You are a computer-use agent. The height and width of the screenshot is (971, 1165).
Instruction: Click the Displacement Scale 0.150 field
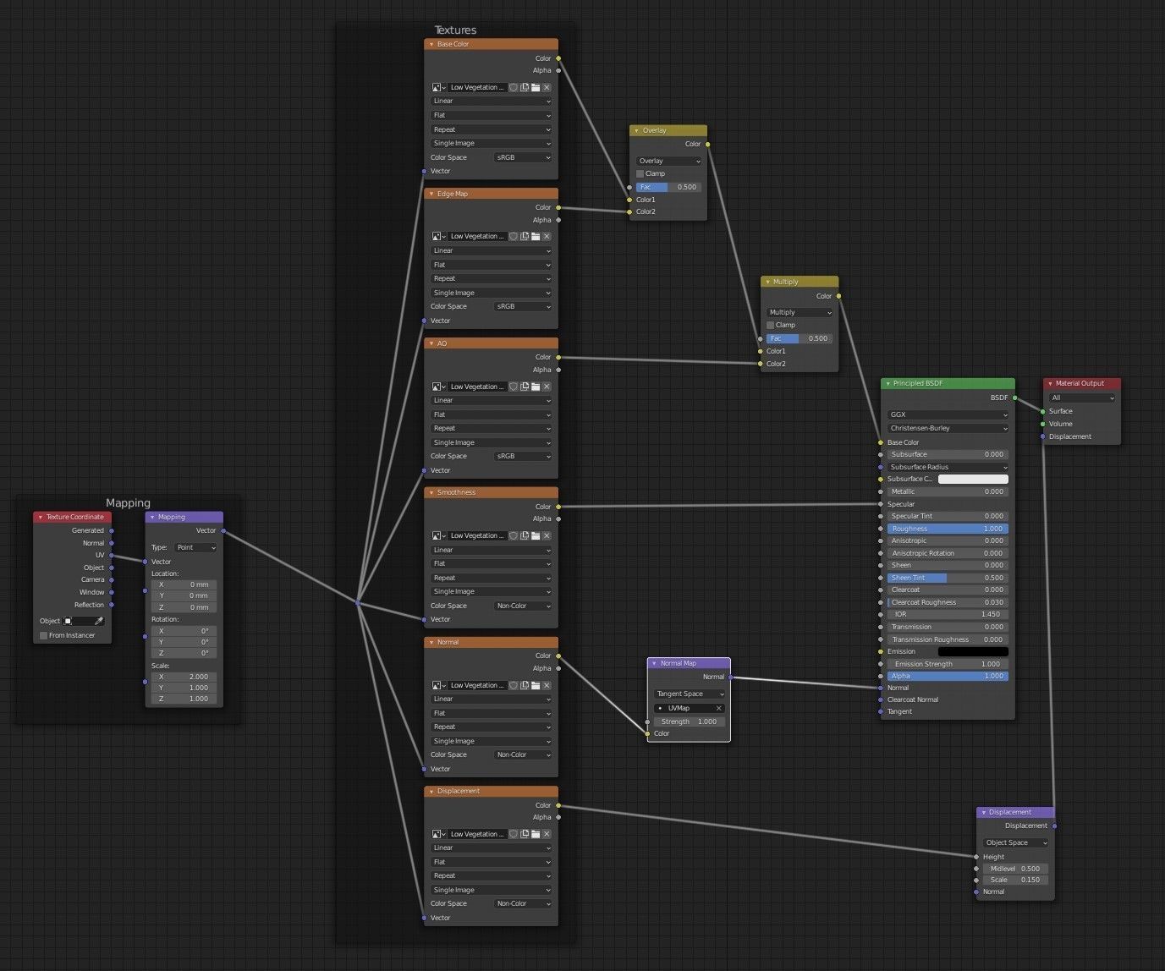point(1015,880)
